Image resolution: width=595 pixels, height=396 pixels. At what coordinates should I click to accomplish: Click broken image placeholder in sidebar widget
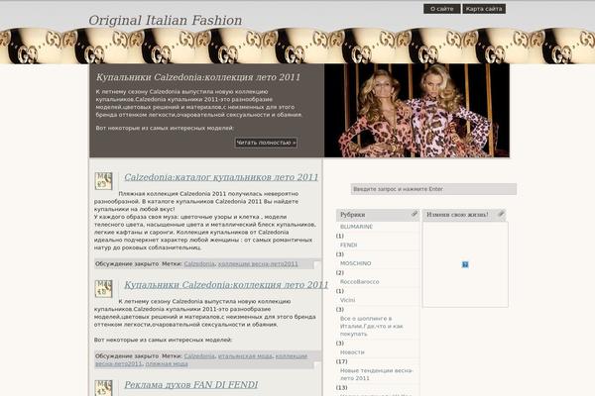pyautogui.click(x=465, y=264)
